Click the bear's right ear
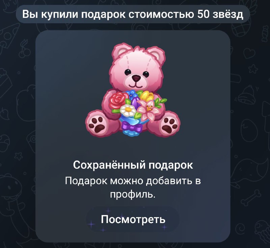This screenshot has width=270, height=248. point(155,54)
